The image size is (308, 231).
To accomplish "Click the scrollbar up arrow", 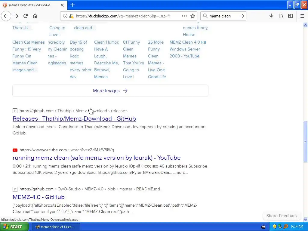I will (306, 25).
